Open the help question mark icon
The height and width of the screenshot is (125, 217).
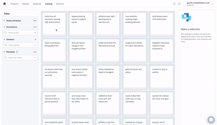point(174,4)
